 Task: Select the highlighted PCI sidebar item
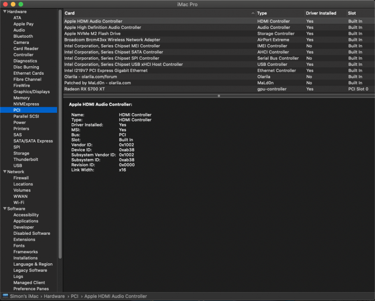(29, 110)
